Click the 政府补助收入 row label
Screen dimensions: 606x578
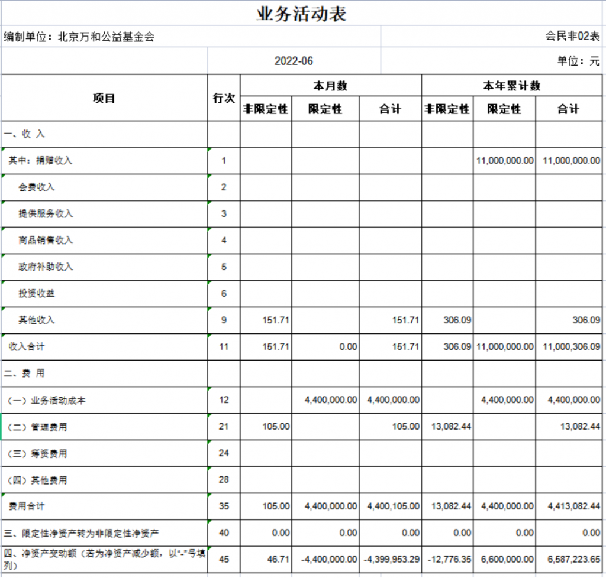click(46, 267)
